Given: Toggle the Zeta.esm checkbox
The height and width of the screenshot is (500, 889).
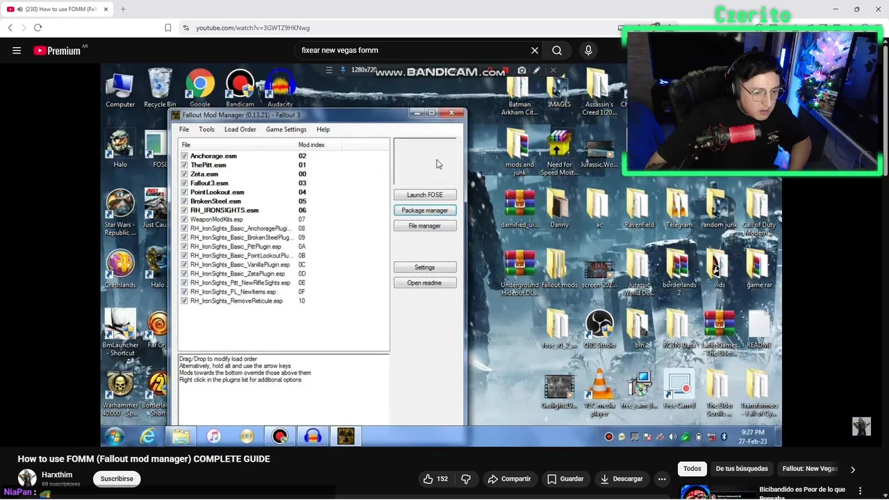Looking at the screenshot, I should (x=184, y=174).
